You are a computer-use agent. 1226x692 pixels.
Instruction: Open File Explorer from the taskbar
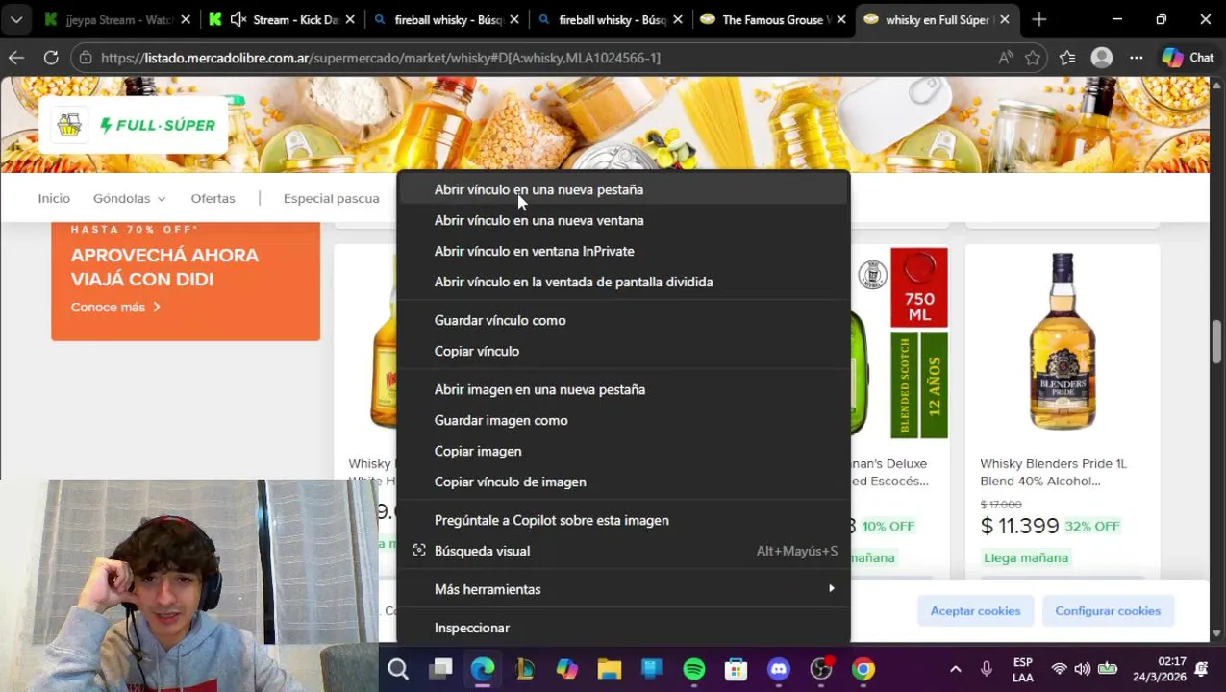click(x=610, y=669)
